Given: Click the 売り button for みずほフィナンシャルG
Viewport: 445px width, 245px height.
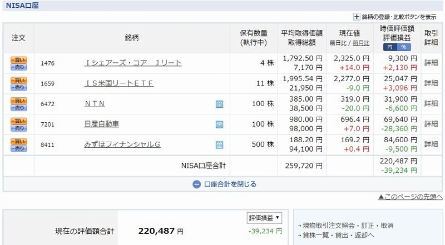Looking at the screenshot, I should click(x=19, y=148).
